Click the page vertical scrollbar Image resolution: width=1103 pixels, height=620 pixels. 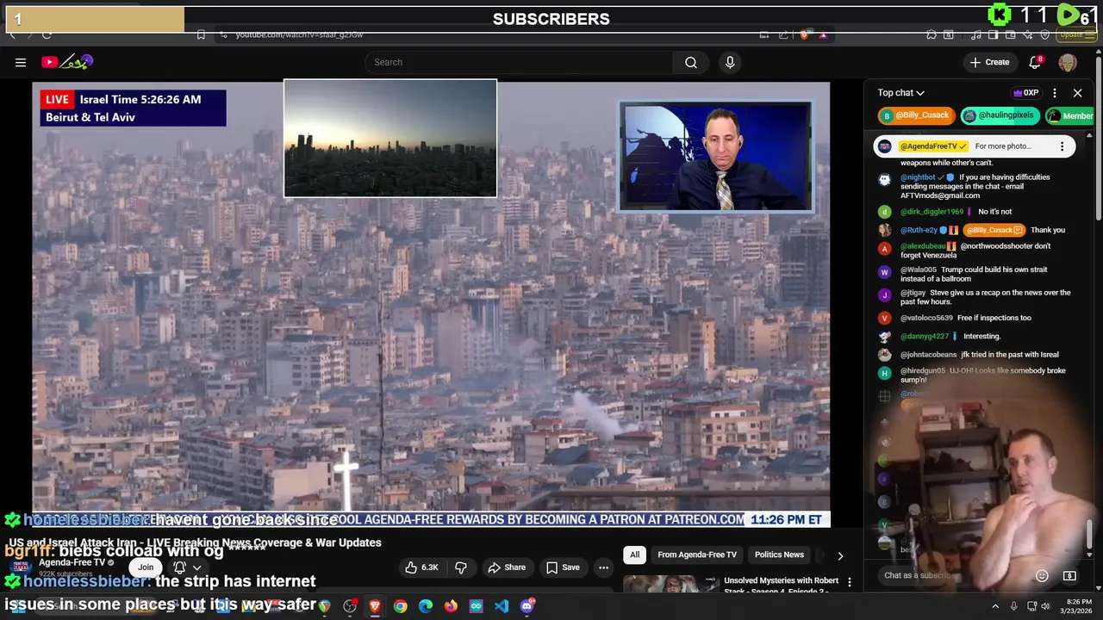pos(1099,138)
